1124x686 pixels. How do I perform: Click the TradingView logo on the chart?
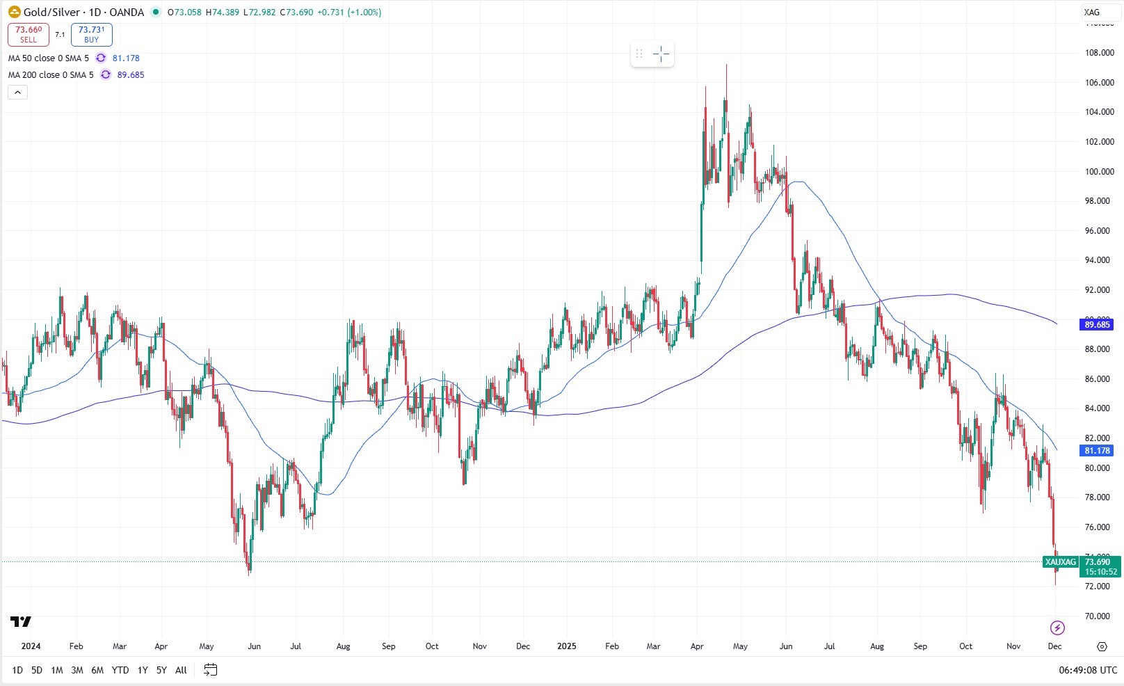tap(21, 621)
